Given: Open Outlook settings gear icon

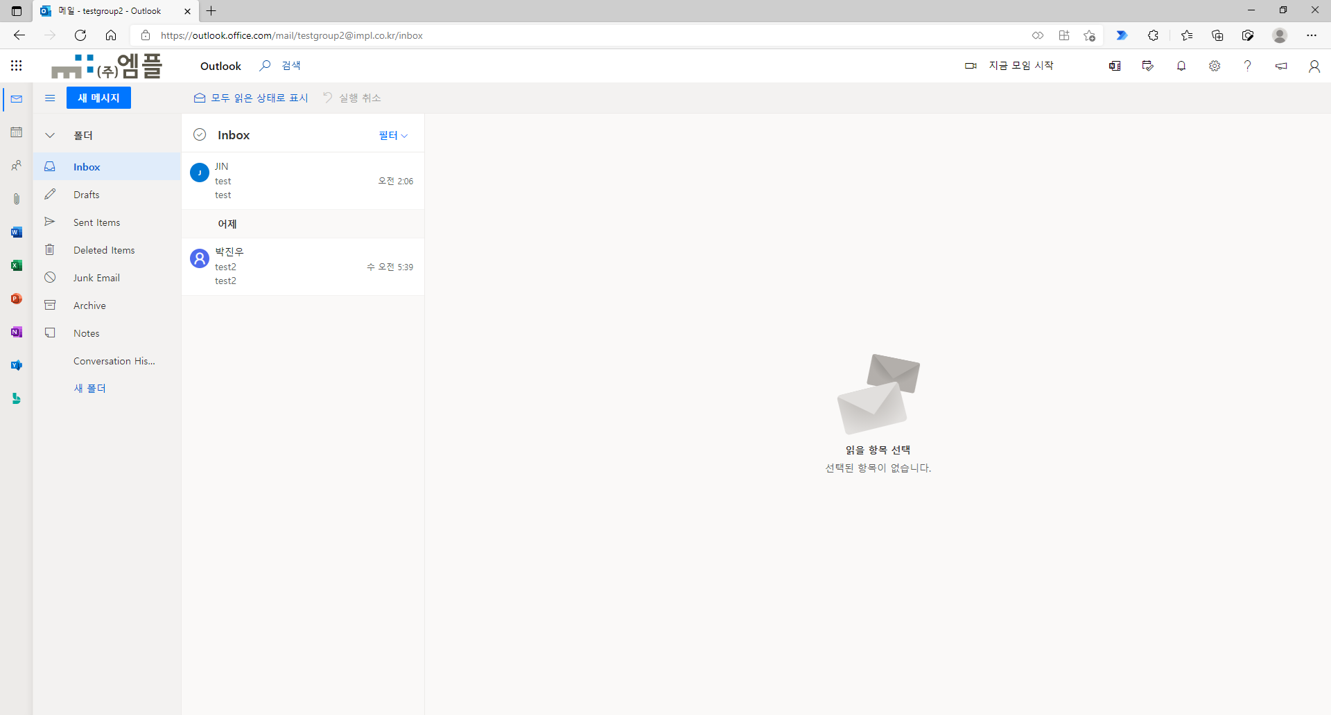Looking at the screenshot, I should [x=1215, y=66].
